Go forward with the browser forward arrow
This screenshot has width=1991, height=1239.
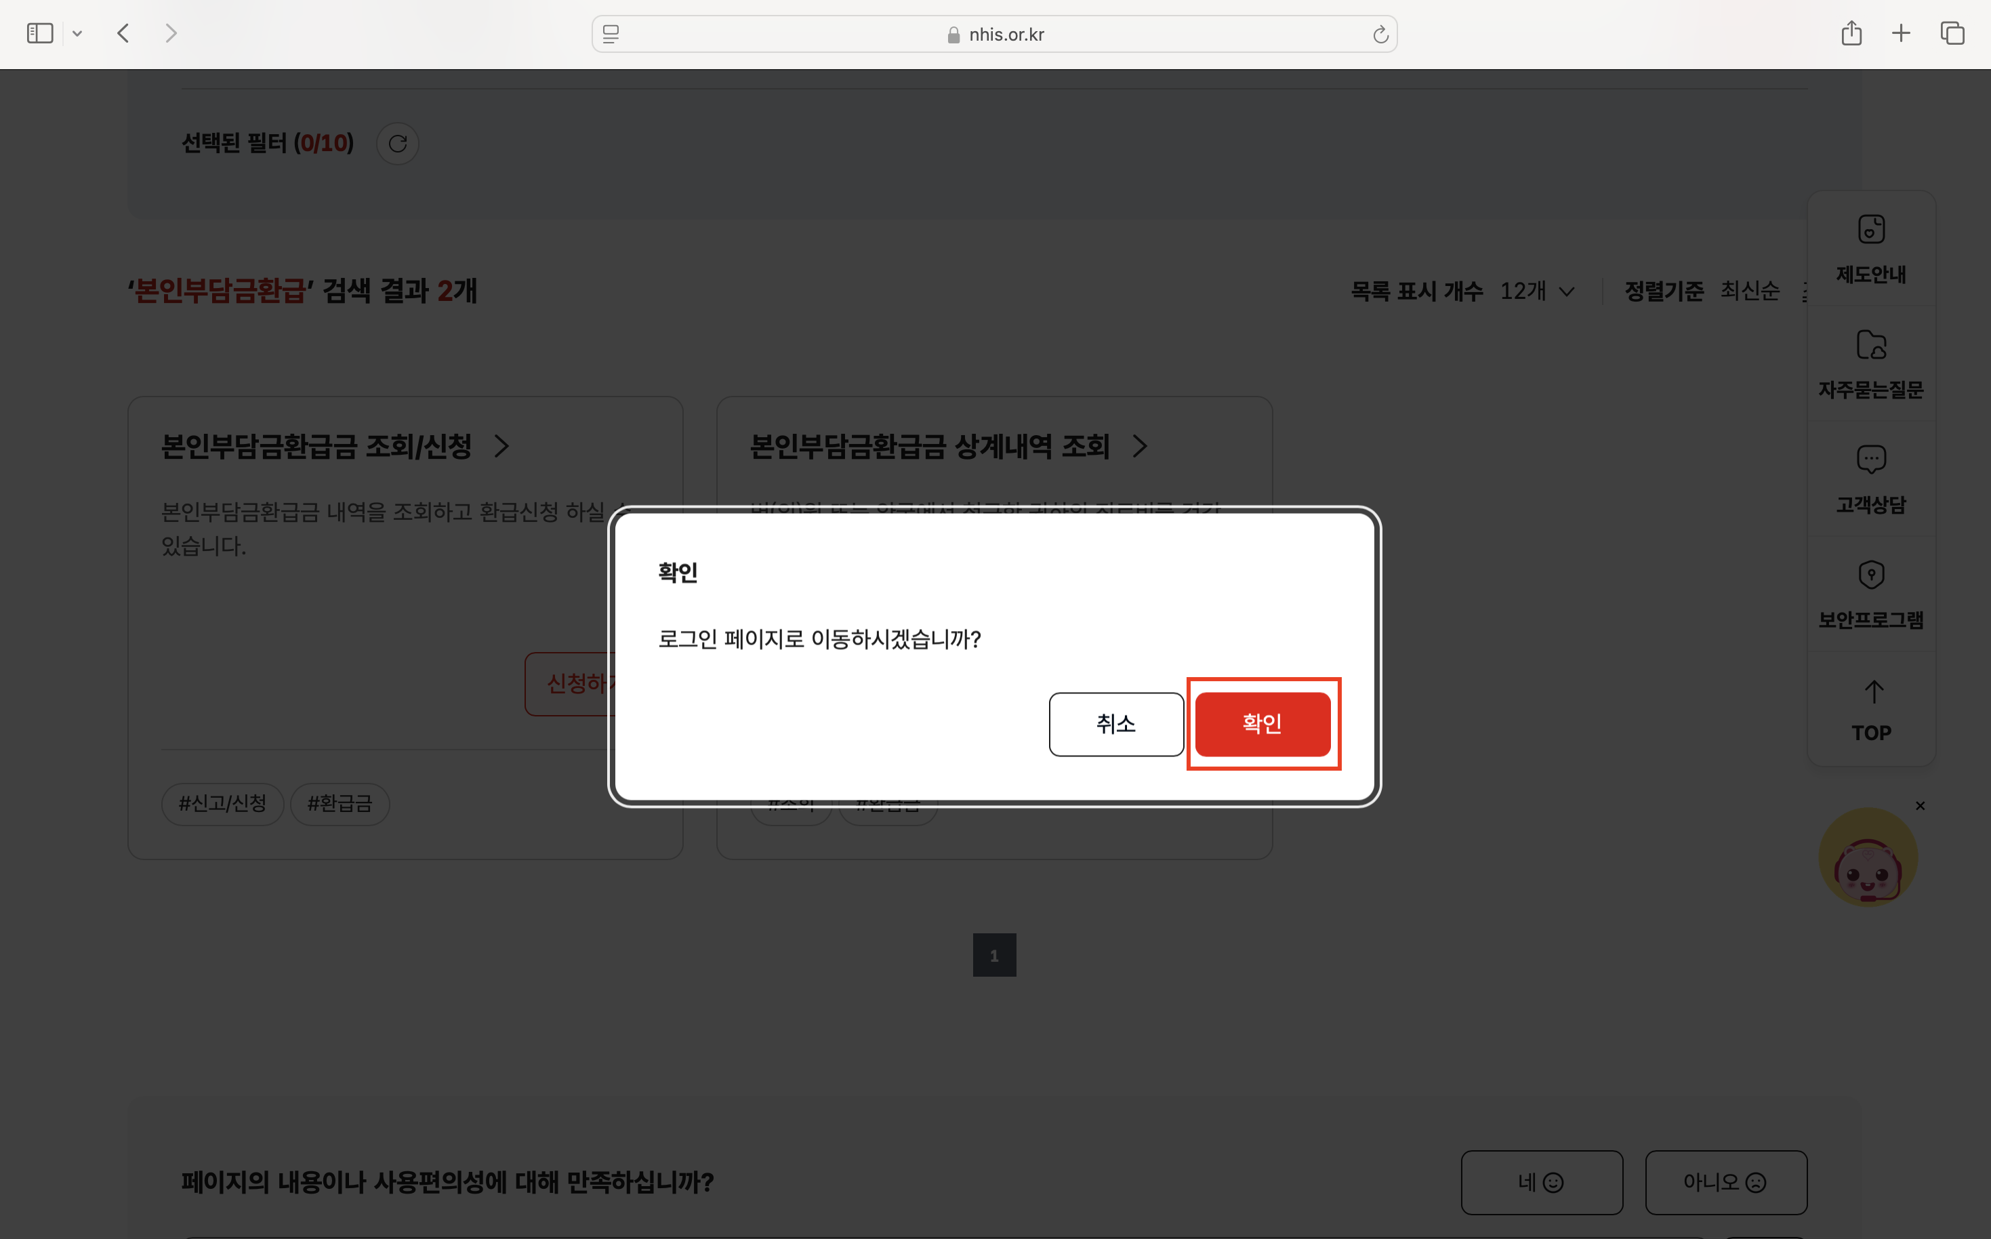click(170, 34)
